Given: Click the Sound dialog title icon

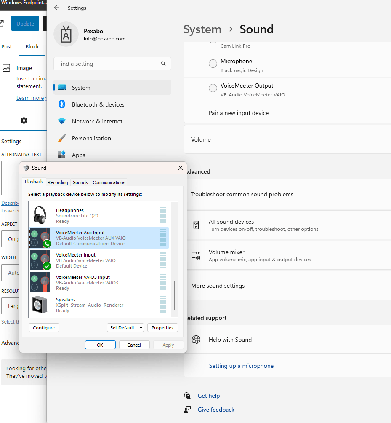Looking at the screenshot, I should tap(26, 168).
